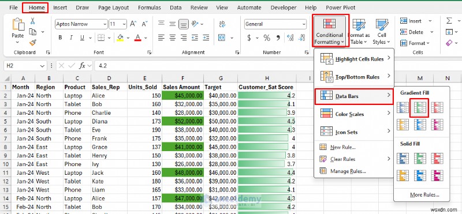The image size is (462, 214).
Task: Toggle Bold formatting
Action: point(60,37)
